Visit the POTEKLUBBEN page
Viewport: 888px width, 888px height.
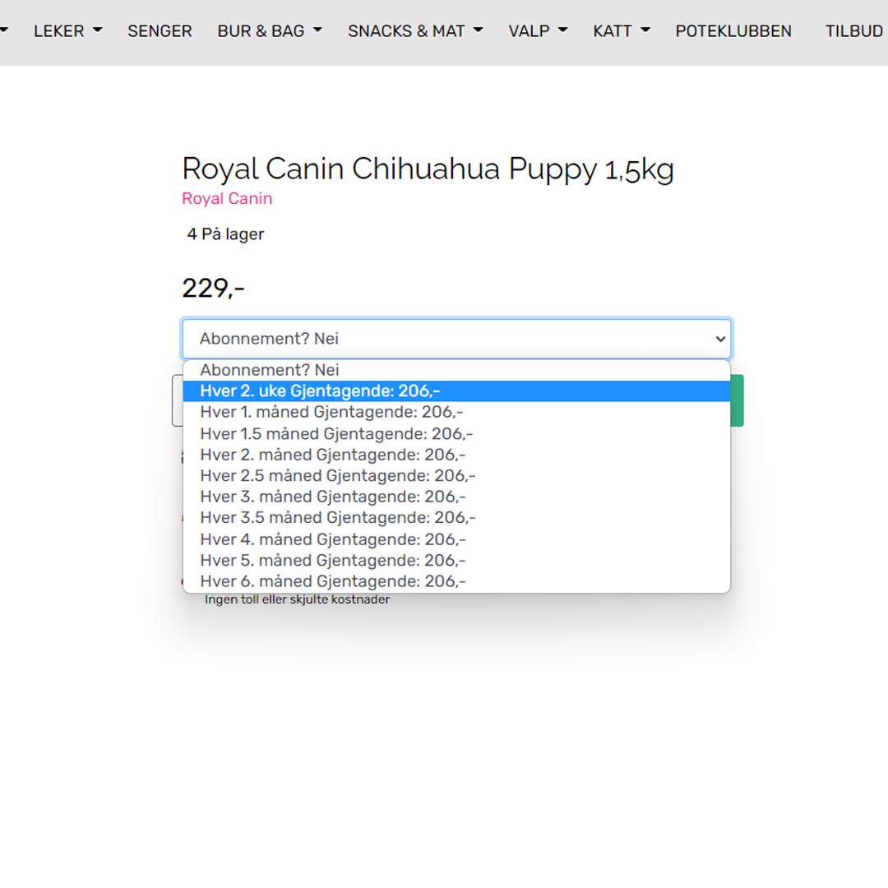tap(733, 31)
